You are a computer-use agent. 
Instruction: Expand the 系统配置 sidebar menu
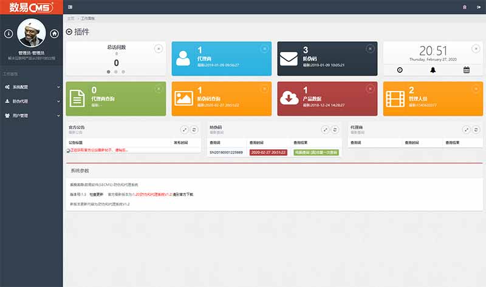pyautogui.click(x=30, y=87)
